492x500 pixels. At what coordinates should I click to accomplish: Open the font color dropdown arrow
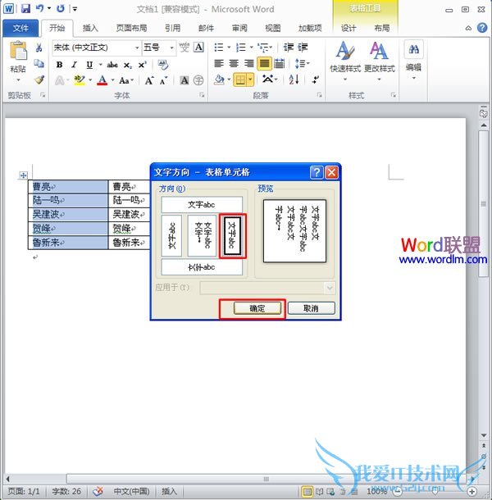point(112,80)
